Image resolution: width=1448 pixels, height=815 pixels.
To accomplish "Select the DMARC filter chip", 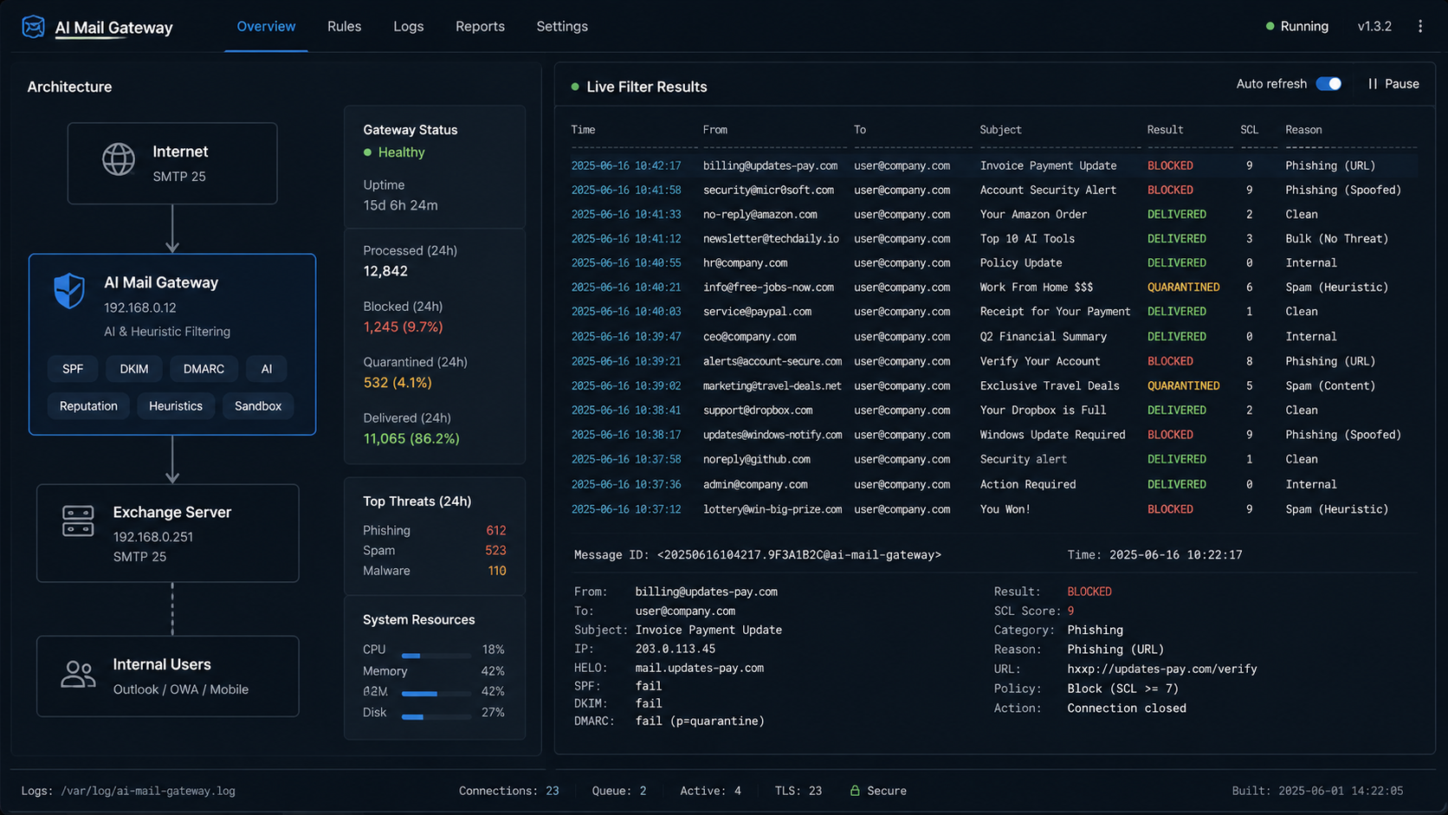I will 204,369.
